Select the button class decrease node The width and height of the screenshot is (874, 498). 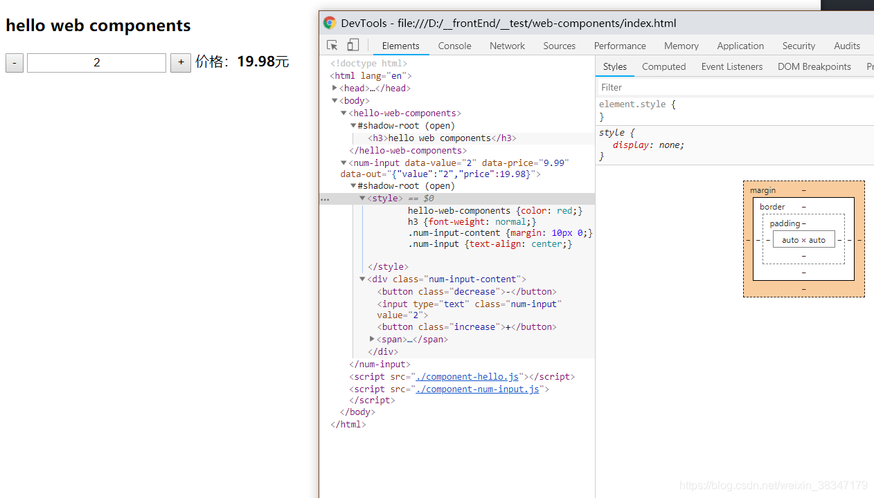pyautogui.click(x=467, y=292)
